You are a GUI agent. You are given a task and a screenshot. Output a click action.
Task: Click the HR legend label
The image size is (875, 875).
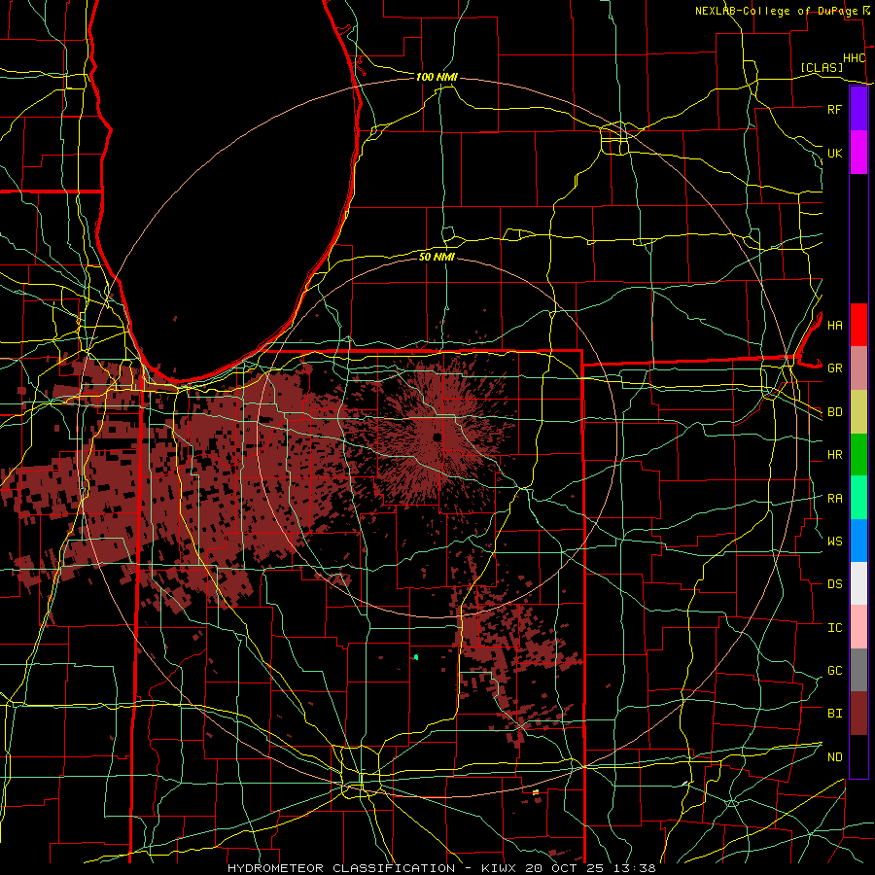pos(835,455)
